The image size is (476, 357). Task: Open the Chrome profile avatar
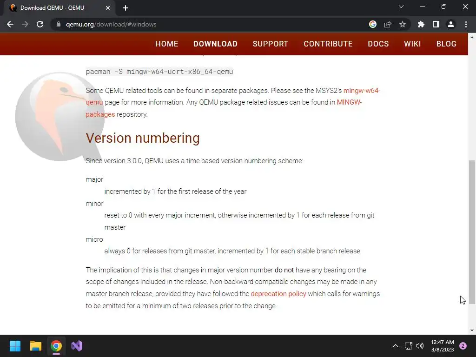tap(451, 24)
